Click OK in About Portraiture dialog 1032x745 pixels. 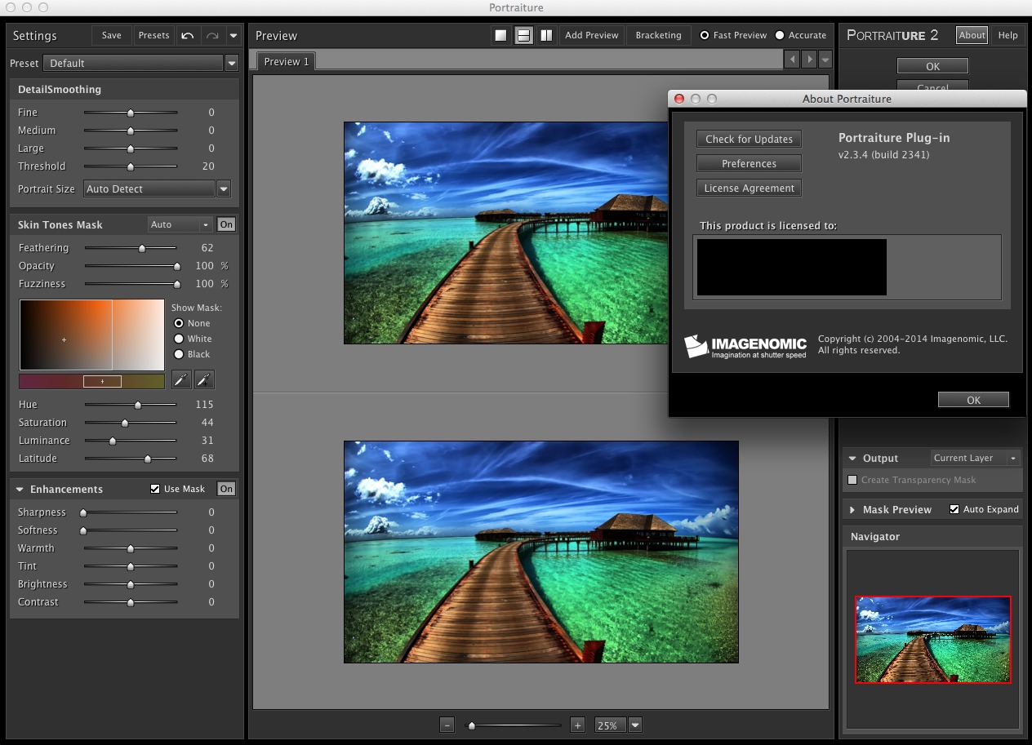pos(973,400)
